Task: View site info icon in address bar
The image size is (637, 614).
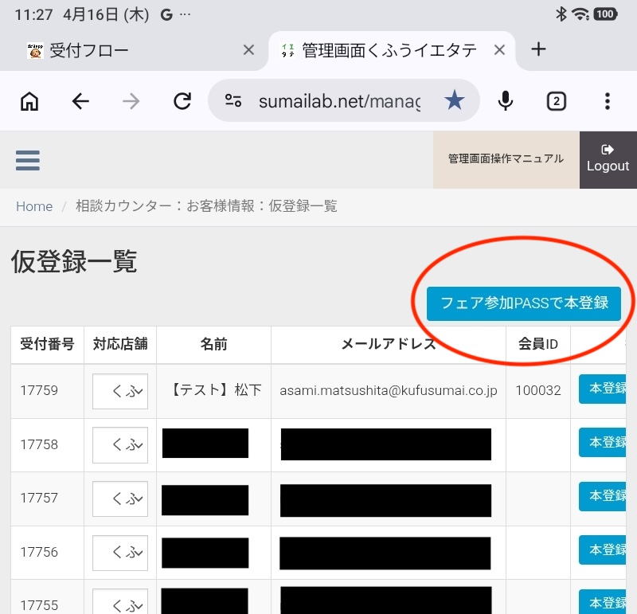Action: [x=233, y=100]
